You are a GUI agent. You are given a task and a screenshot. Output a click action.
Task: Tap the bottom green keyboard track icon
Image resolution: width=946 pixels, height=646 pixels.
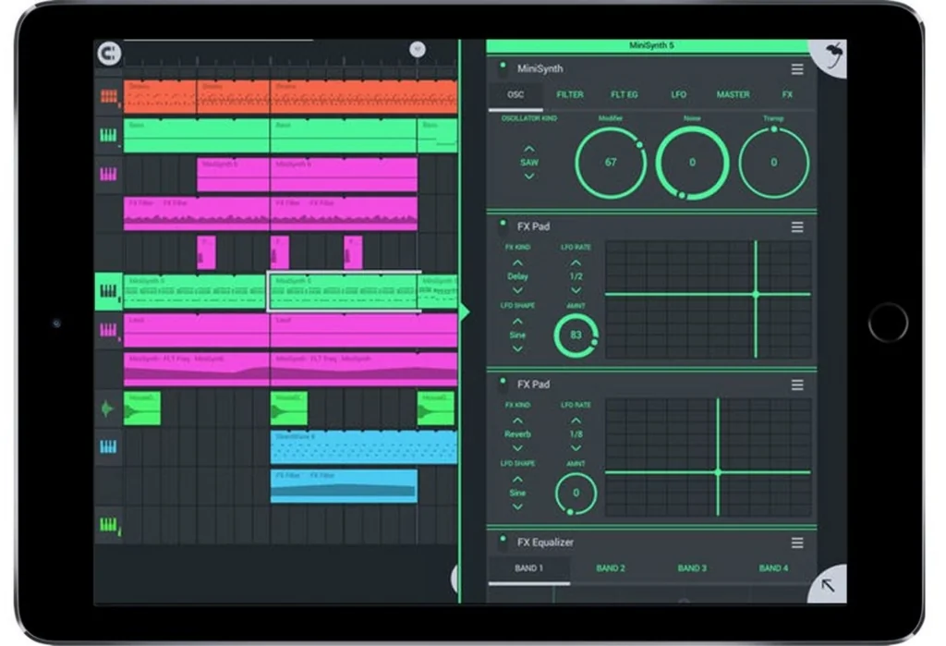pyautogui.click(x=109, y=525)
